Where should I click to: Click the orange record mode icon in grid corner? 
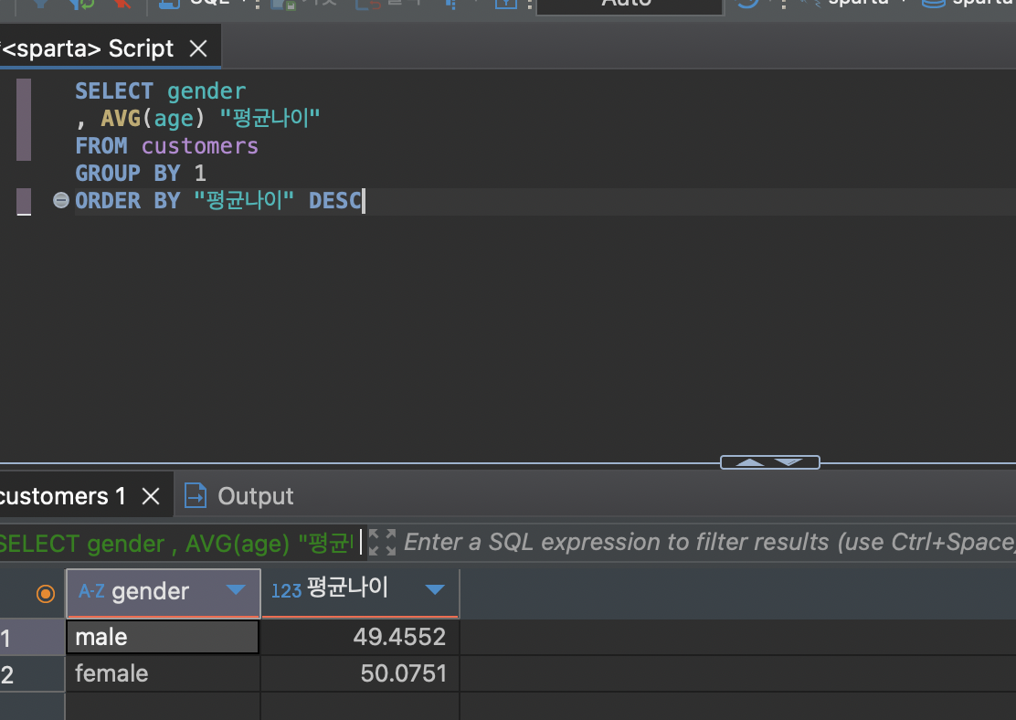point(46,594)
